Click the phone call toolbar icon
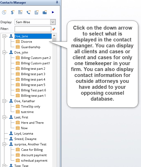Screen dimensions: 141x167 click(29, 12)
